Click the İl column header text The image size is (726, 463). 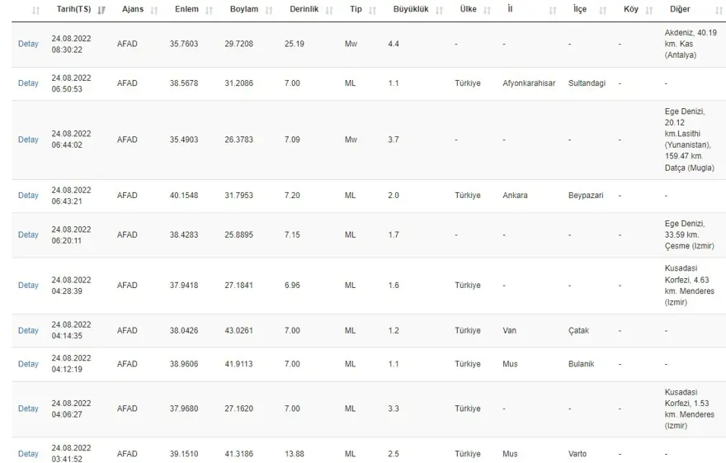click(x=510, y=10)
